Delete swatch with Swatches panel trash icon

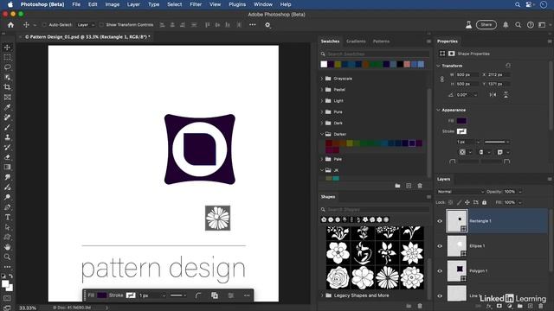click(420, 186)
